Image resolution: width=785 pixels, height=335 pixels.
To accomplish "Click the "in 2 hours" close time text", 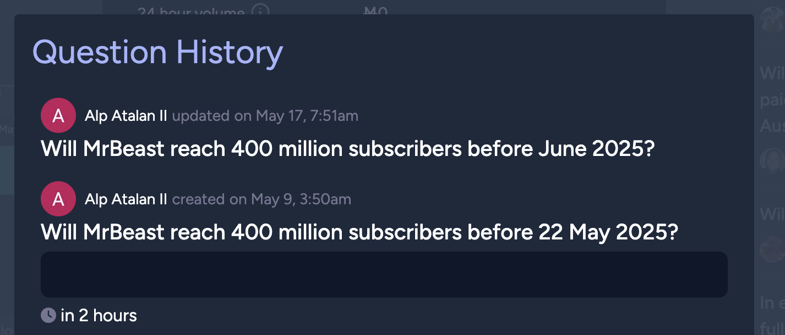I will 99,315.
